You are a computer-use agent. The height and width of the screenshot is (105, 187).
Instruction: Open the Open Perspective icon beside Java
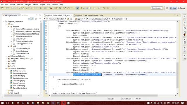pos(167,8)
